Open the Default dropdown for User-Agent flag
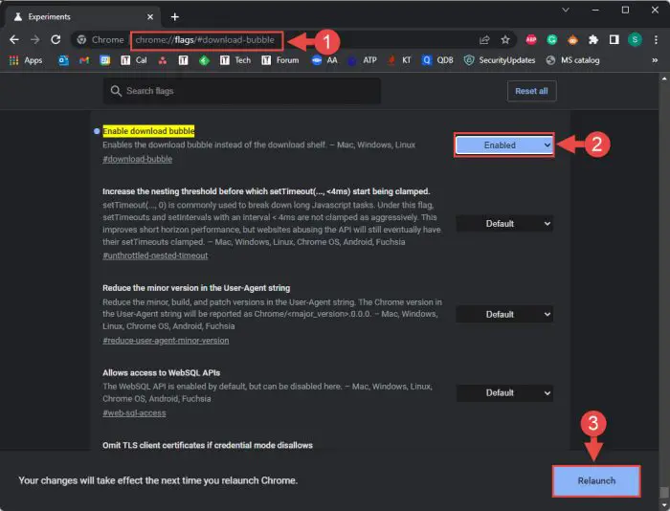The height and width of the screenshot is (511, 670). pyautogui.click(x=504, y=314)
